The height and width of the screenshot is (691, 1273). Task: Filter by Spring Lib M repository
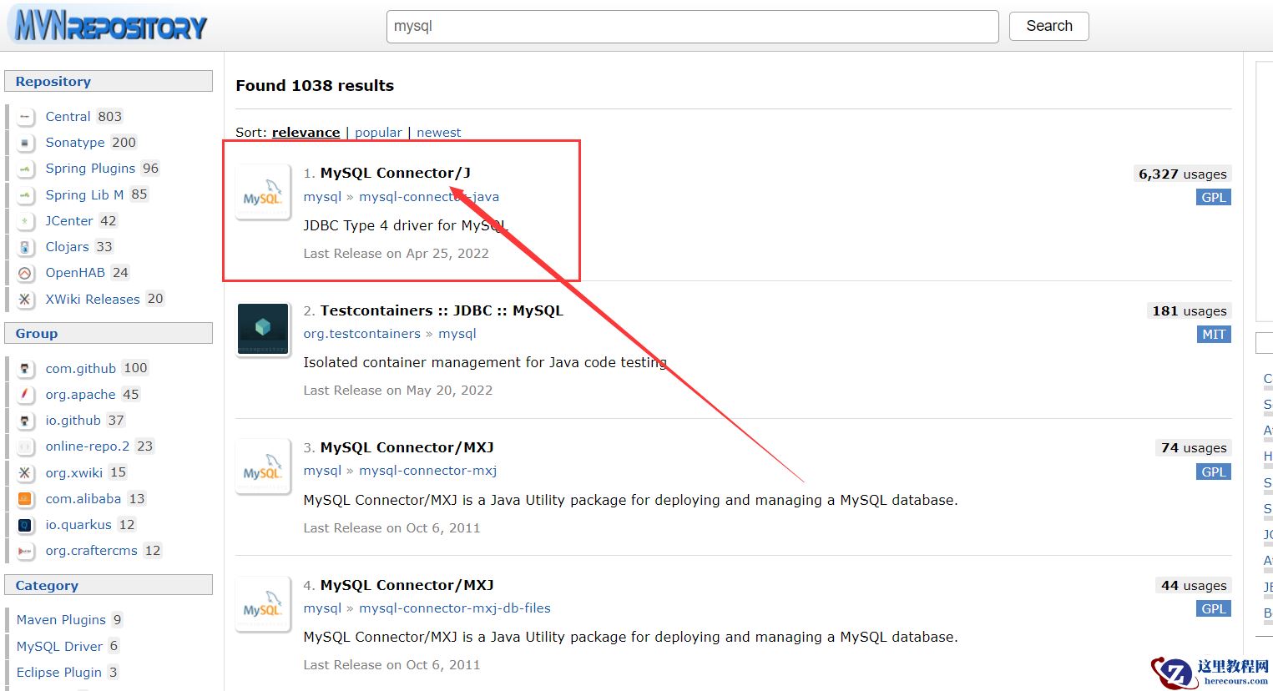[x=84, y=194]
